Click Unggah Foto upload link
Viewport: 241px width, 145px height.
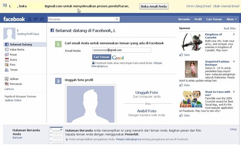[x=146, y=92]
